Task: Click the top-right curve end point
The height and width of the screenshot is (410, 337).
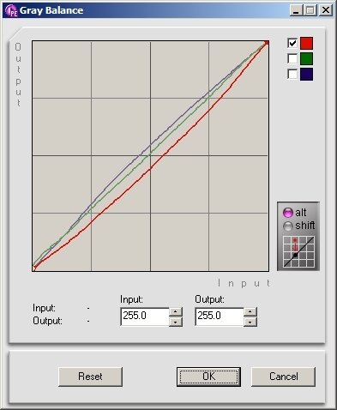Action: tap(267, 43)
